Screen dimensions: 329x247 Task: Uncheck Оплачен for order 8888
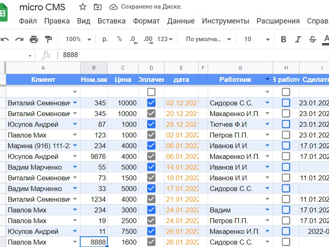click(x=151, y=242)
